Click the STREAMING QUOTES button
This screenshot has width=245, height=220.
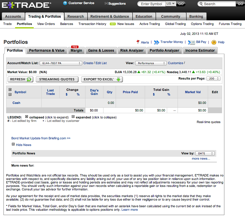pyautogui.click(x=57, y=79)
